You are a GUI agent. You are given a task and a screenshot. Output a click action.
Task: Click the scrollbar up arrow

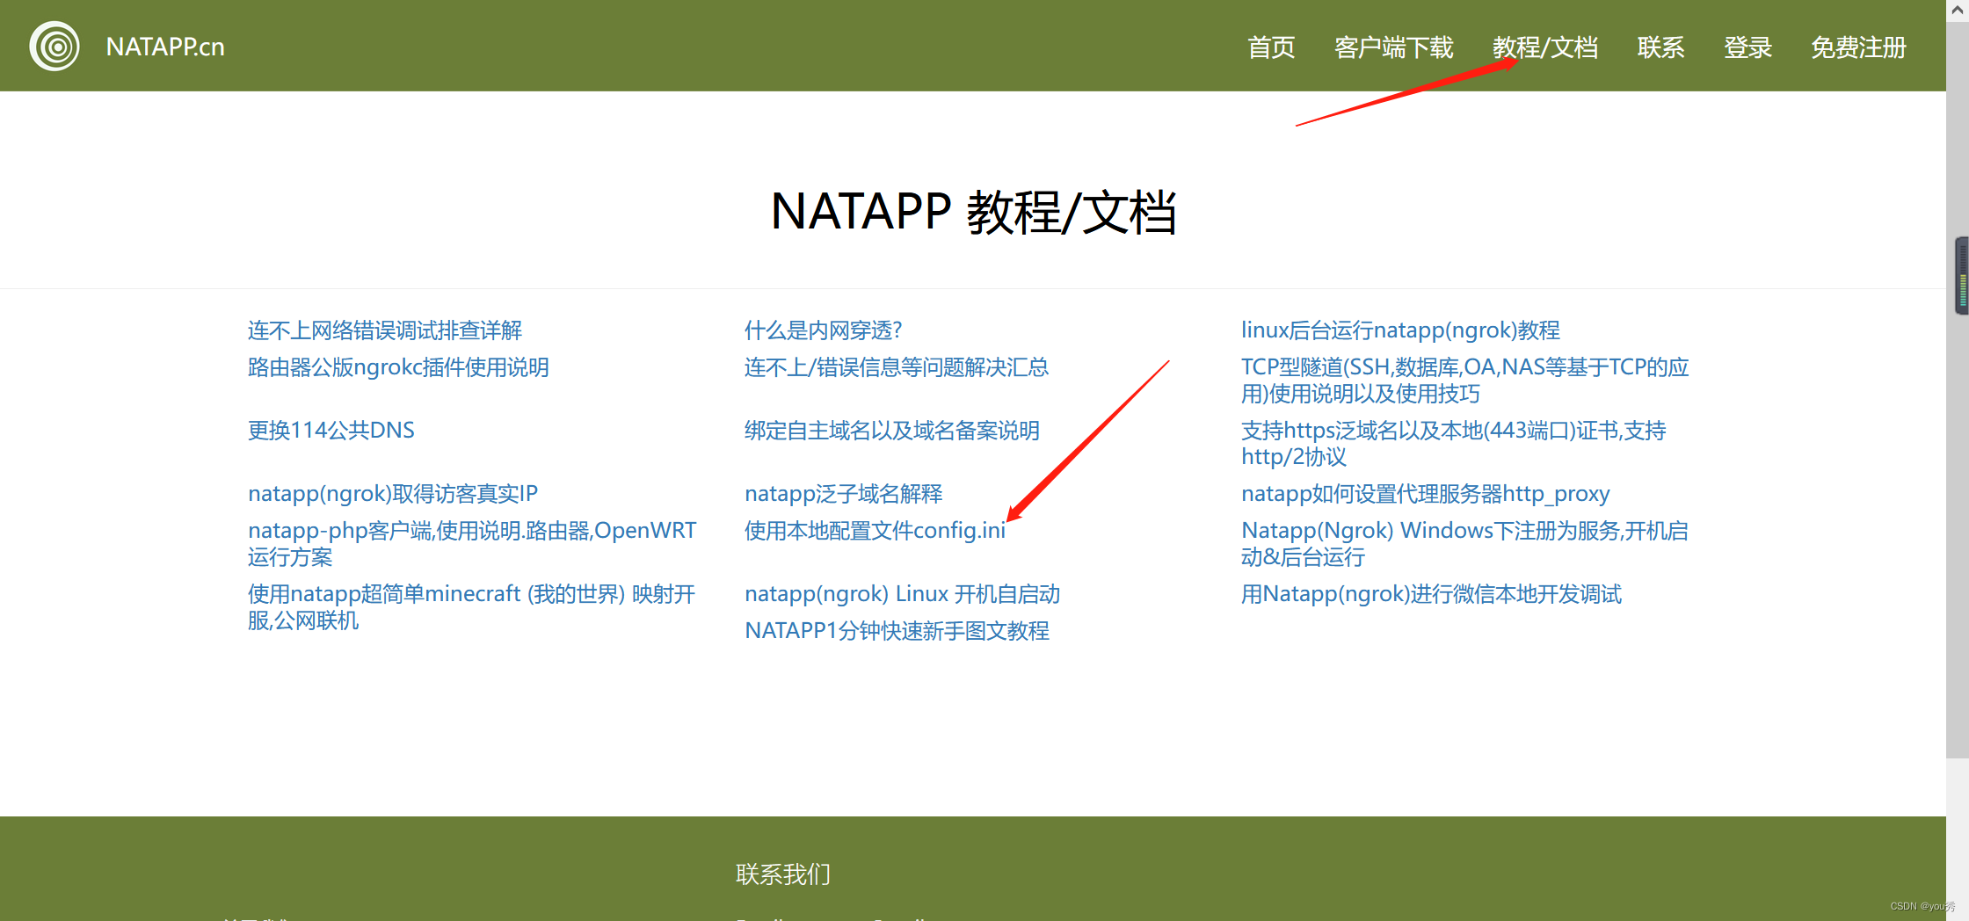click(x=1958, y=11)
